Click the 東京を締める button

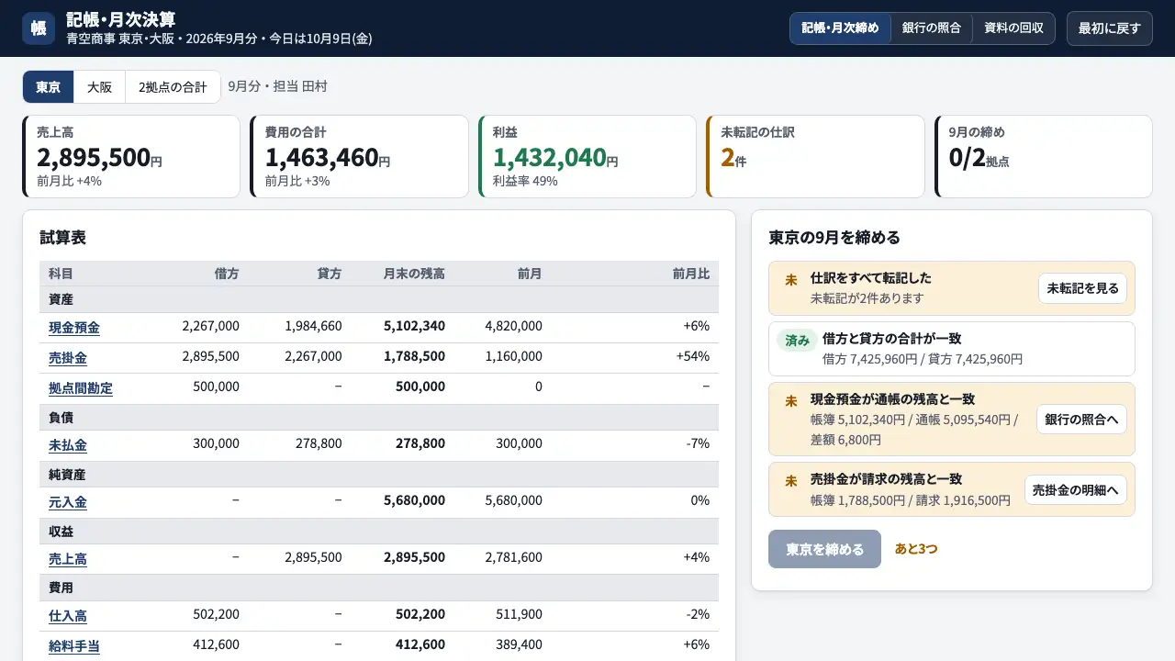[x=824, y=549]
